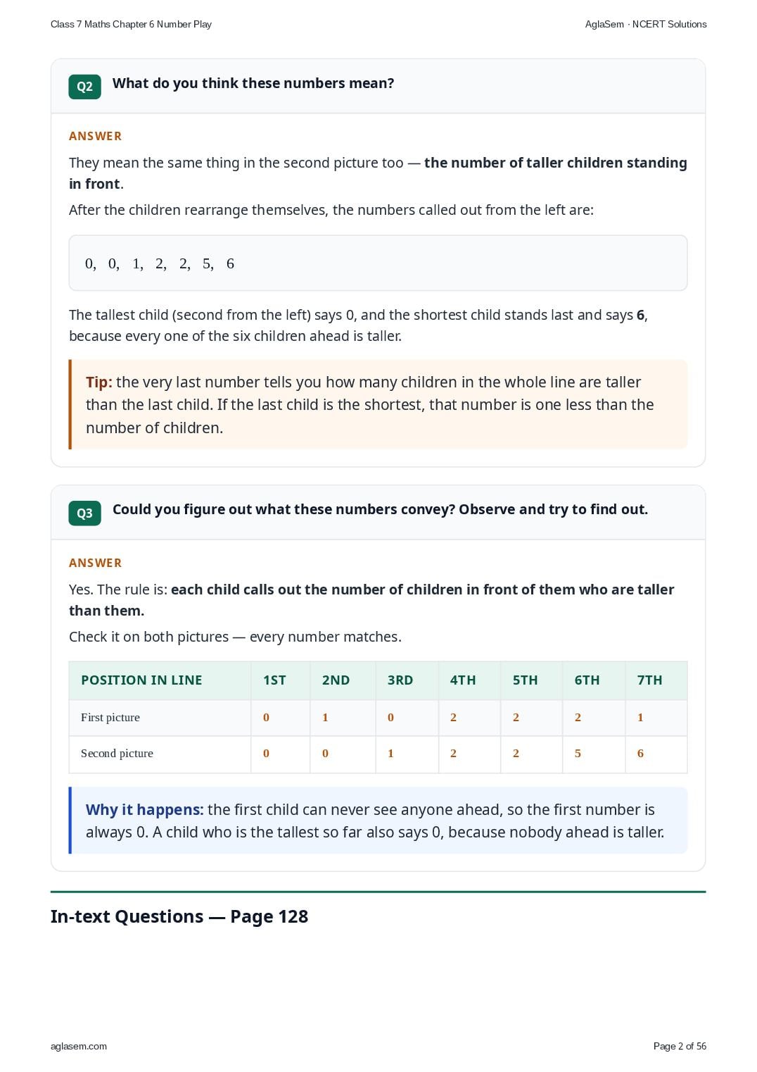Screen dimensions: 757x1072
Task: Click the number sequence box 0, 0, 1, 2, 2, 5, 6
Action: pos(378,263)
